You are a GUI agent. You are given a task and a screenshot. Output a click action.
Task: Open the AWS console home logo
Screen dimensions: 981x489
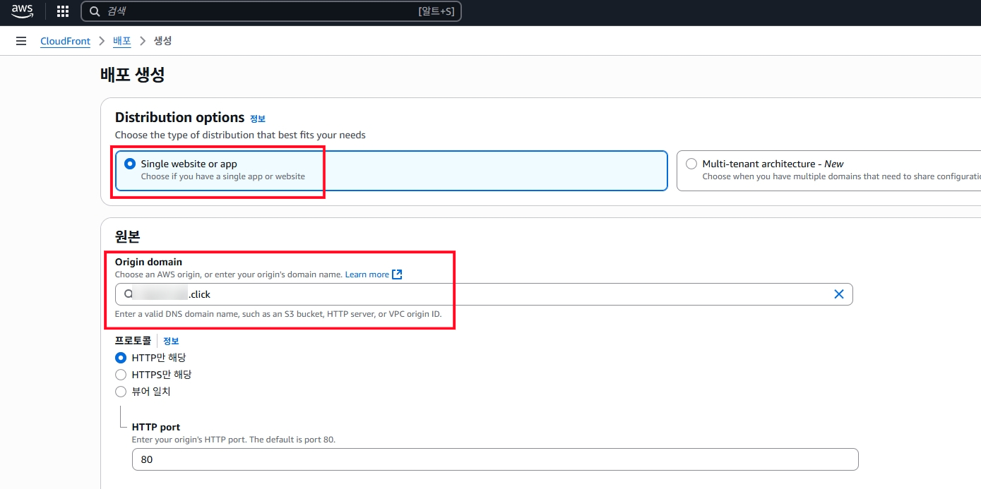tap(22, 11)
